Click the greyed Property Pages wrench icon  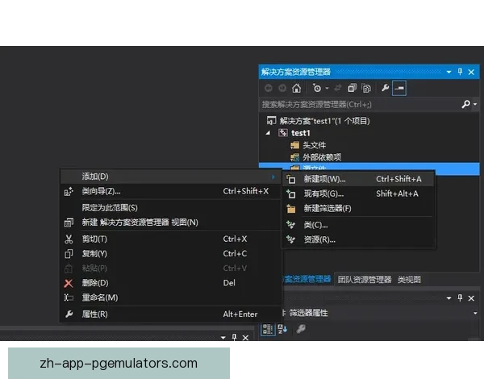(301, 329)
